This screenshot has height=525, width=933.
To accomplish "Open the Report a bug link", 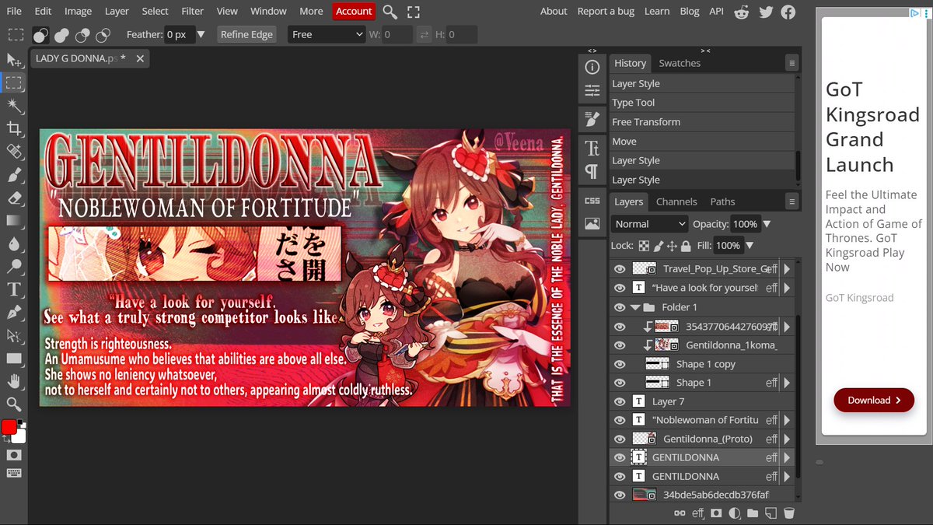I will coord(606,11).
